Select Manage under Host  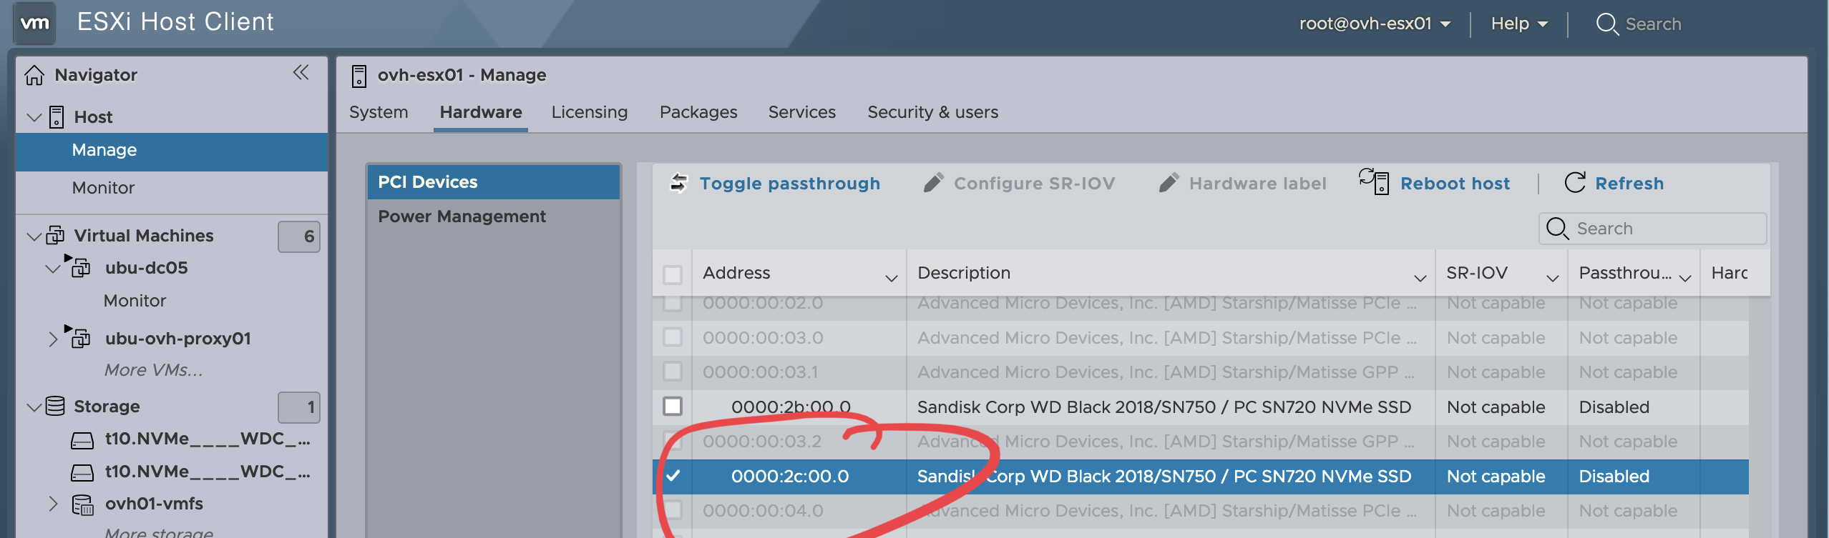tap(172, 151)
